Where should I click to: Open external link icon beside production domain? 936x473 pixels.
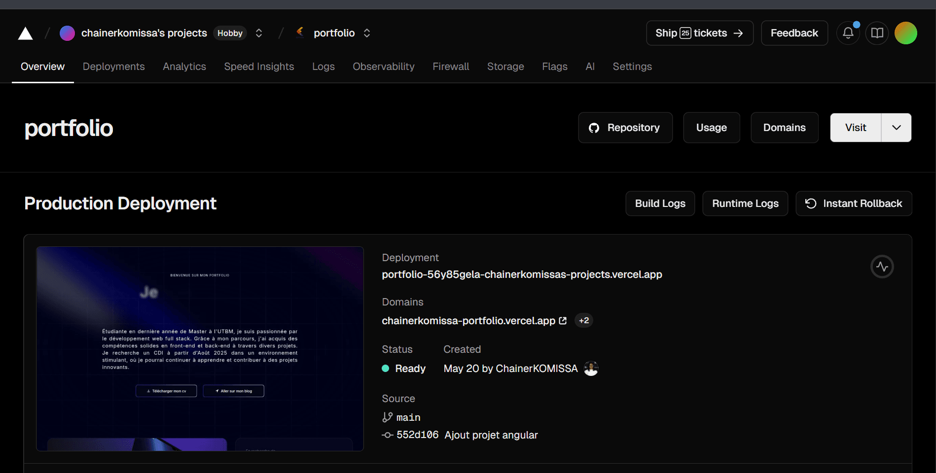(563, 321)
